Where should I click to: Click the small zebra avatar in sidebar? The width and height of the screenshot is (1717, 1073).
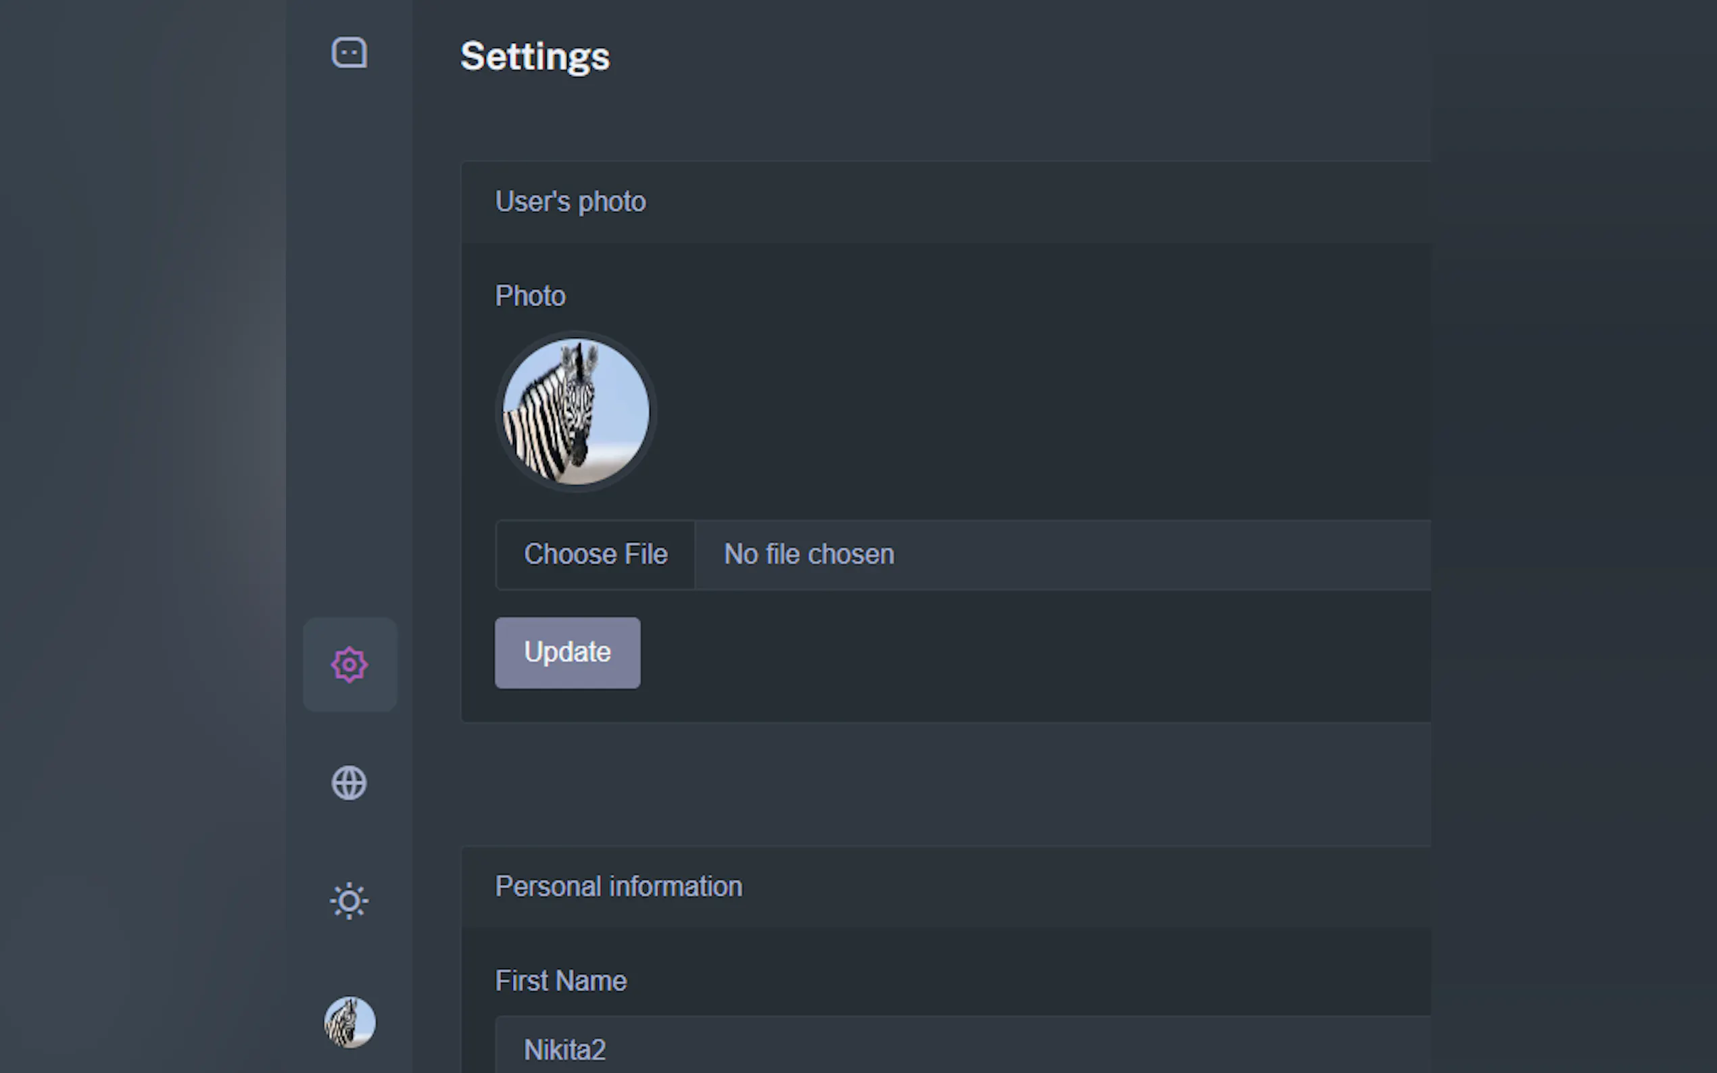(349, 1022)
